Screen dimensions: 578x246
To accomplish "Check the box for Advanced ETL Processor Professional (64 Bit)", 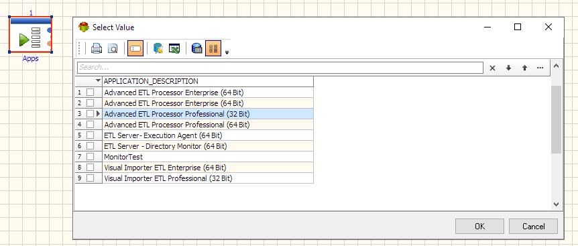I will click(90, 125).
